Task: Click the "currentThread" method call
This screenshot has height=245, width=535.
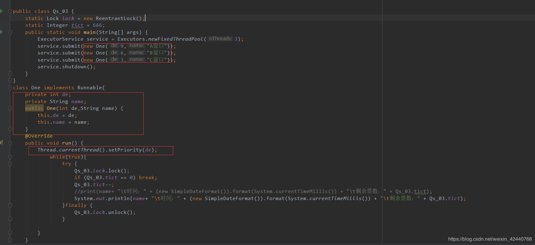Action: click(x=79, y=150)
